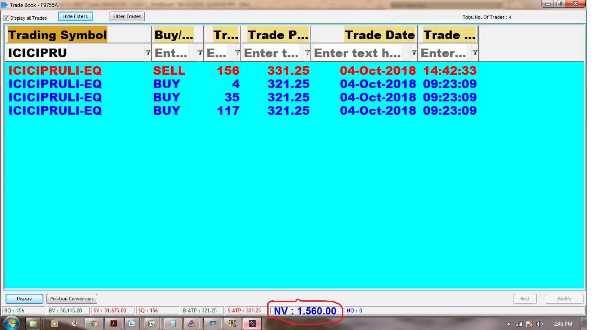Focus the Trade Price filter text box
The width and height of the screenshot is (593, 330).
click(273, 53)
